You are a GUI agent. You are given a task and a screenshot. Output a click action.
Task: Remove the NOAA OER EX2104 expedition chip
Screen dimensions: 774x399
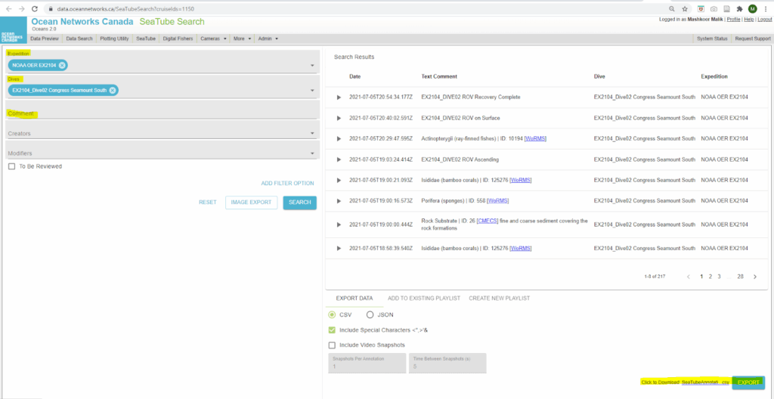click(62, 66)
